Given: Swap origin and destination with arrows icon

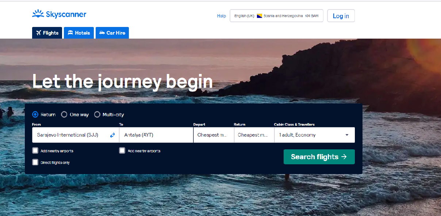Looking at the screenshot, I should pyautogui.click(x=112, y=135).
